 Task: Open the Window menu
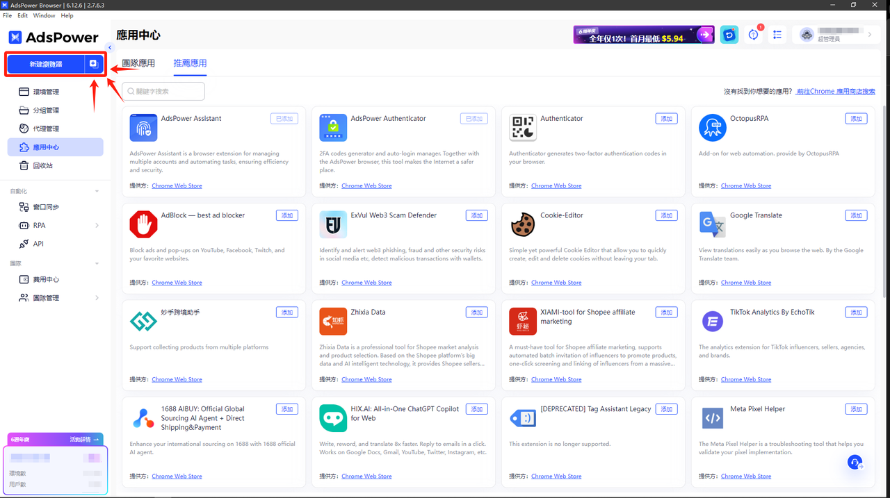(x=44, y=15)
